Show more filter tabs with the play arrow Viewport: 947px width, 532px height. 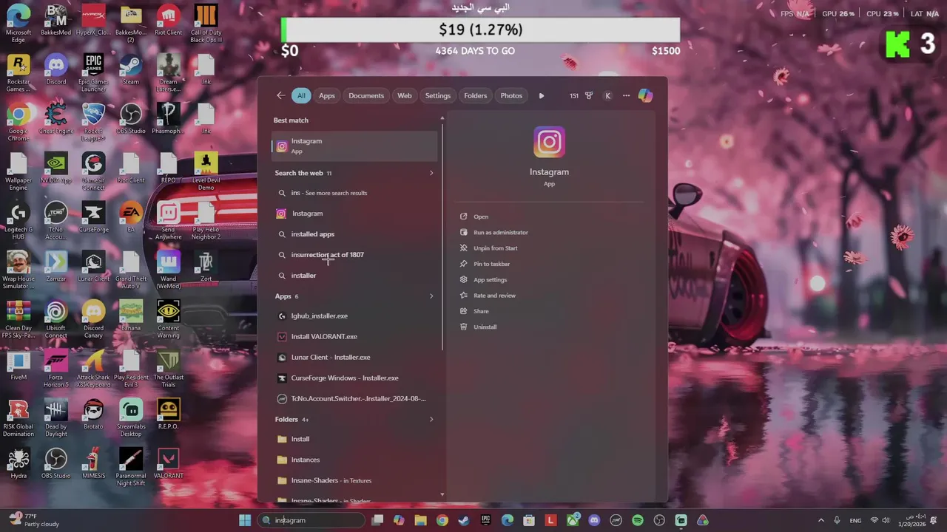click(x=542, y=95)
